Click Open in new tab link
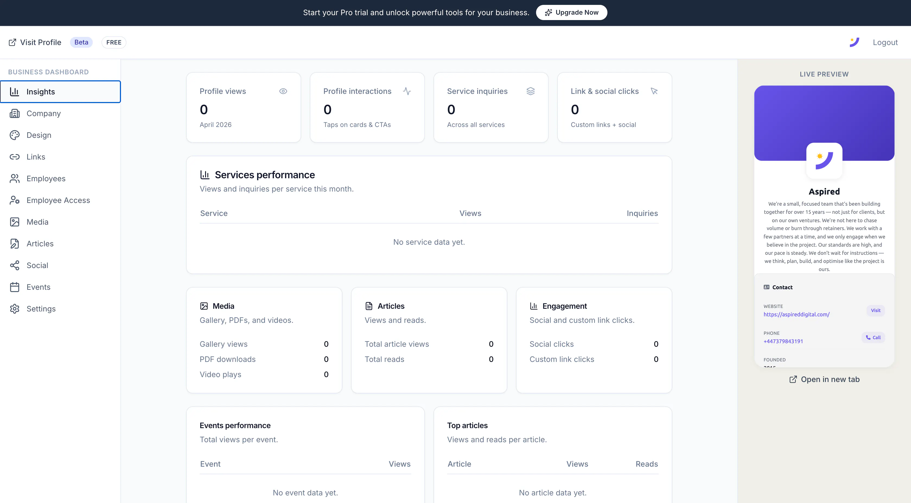The height and width of the screenshot is (503, 911). tap(824, 379)
